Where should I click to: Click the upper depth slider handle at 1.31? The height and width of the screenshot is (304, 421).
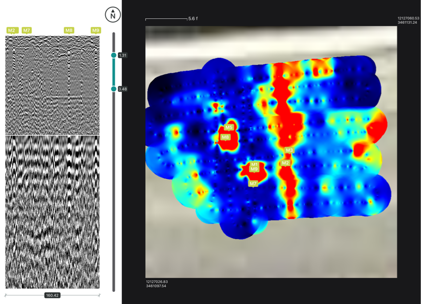coord(114,55)
